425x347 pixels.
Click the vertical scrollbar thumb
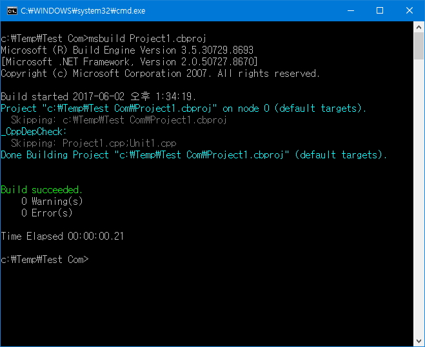[419, 46]
